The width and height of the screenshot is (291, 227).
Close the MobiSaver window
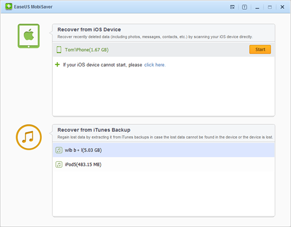282,7
